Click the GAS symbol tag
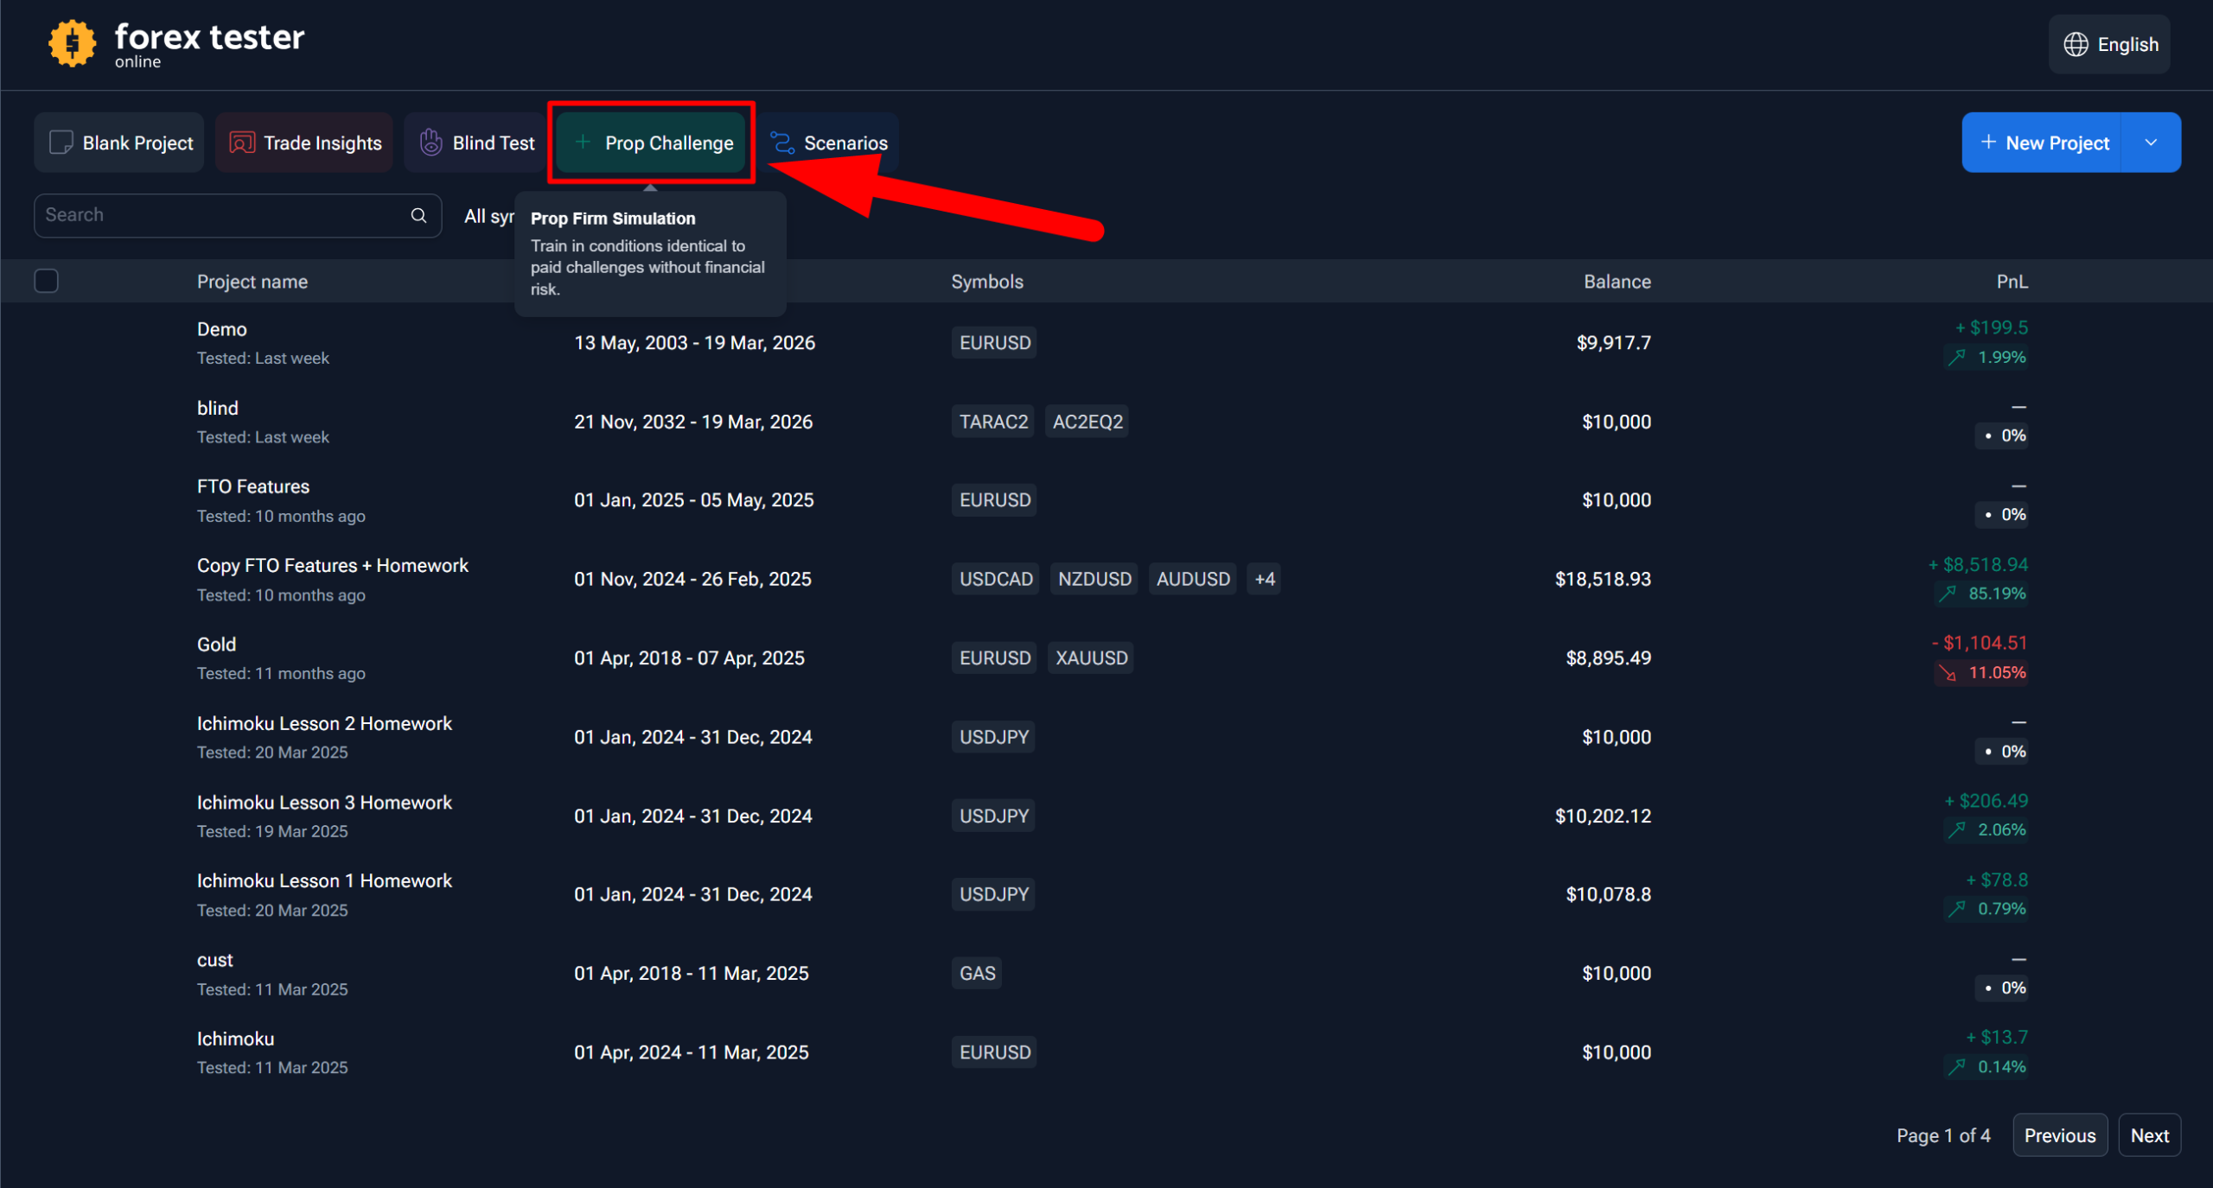The height and width of the screenshot is (1188, 2213). click(x=977, y=973)
